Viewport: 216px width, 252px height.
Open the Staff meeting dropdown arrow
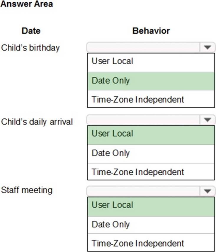pos(208,191)
